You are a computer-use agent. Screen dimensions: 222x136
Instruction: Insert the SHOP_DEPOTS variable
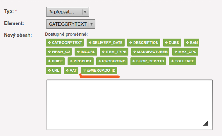coord(148,61)
